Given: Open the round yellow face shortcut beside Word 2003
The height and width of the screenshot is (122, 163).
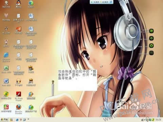Looking at the screenshot, I should click(x=19, y=81).
